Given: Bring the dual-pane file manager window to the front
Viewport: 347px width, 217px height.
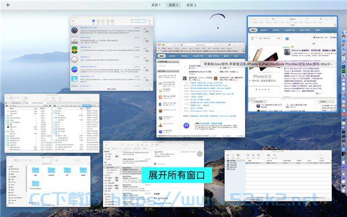Looking at the screenshot, I should point(52,123).
